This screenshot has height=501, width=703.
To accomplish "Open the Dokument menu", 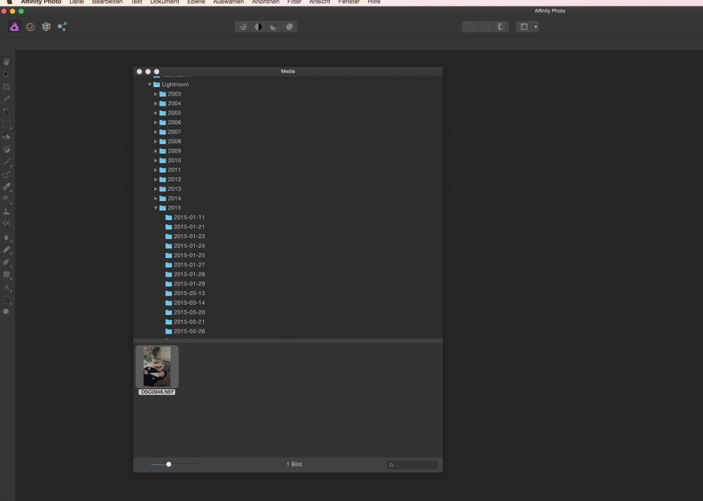I will point(165,2).
